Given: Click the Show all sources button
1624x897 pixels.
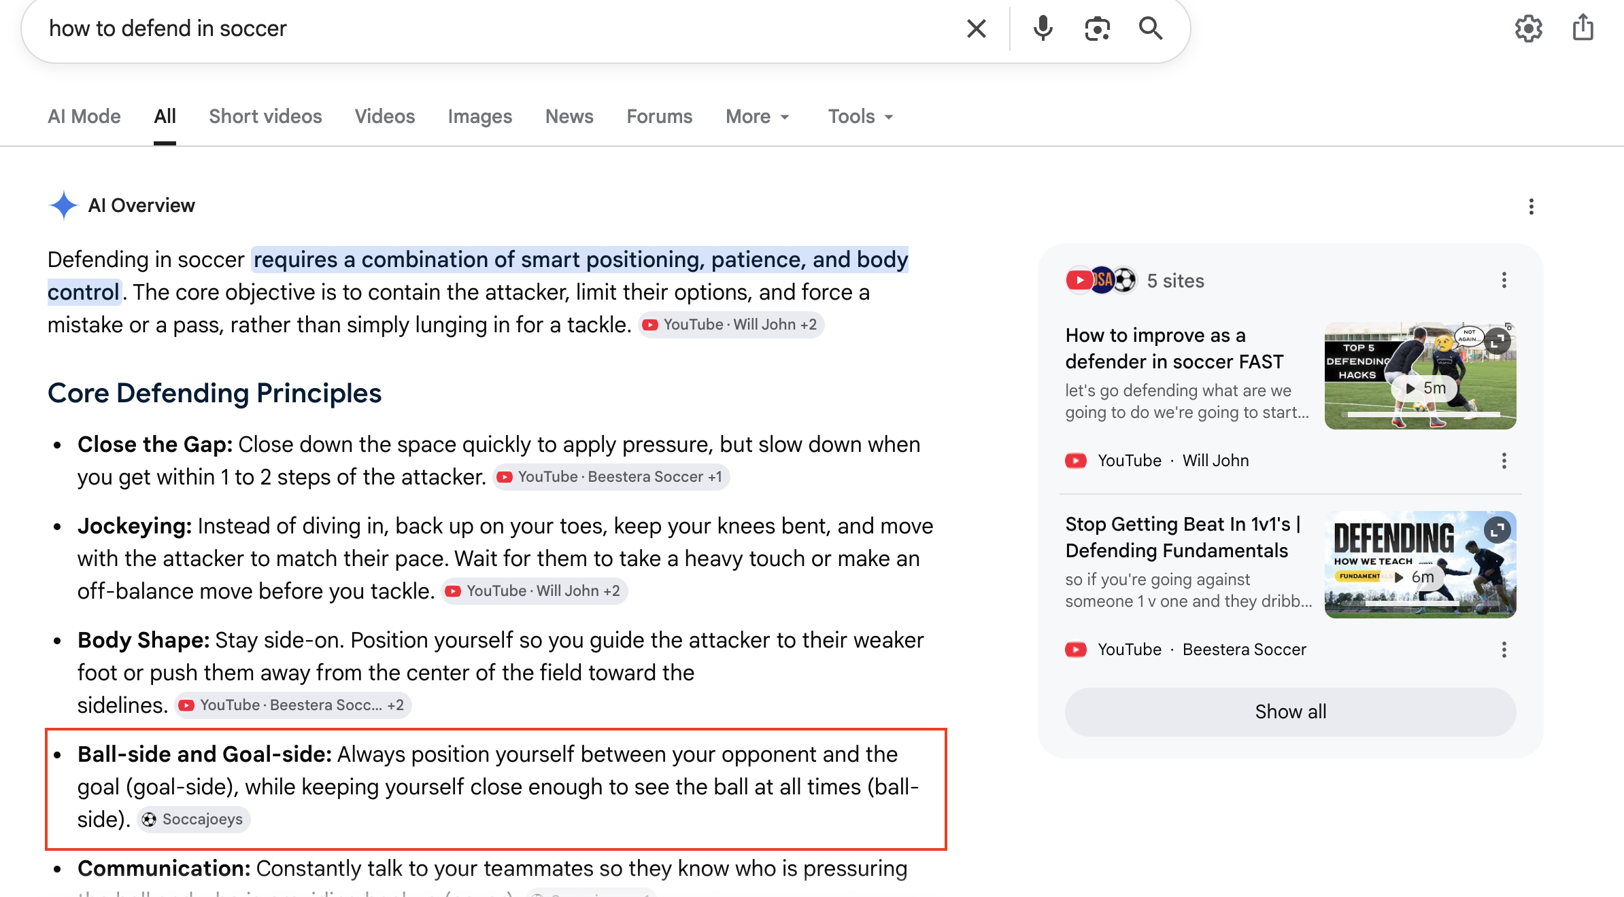Looking at the screenshot, I should coord(1290,711).
